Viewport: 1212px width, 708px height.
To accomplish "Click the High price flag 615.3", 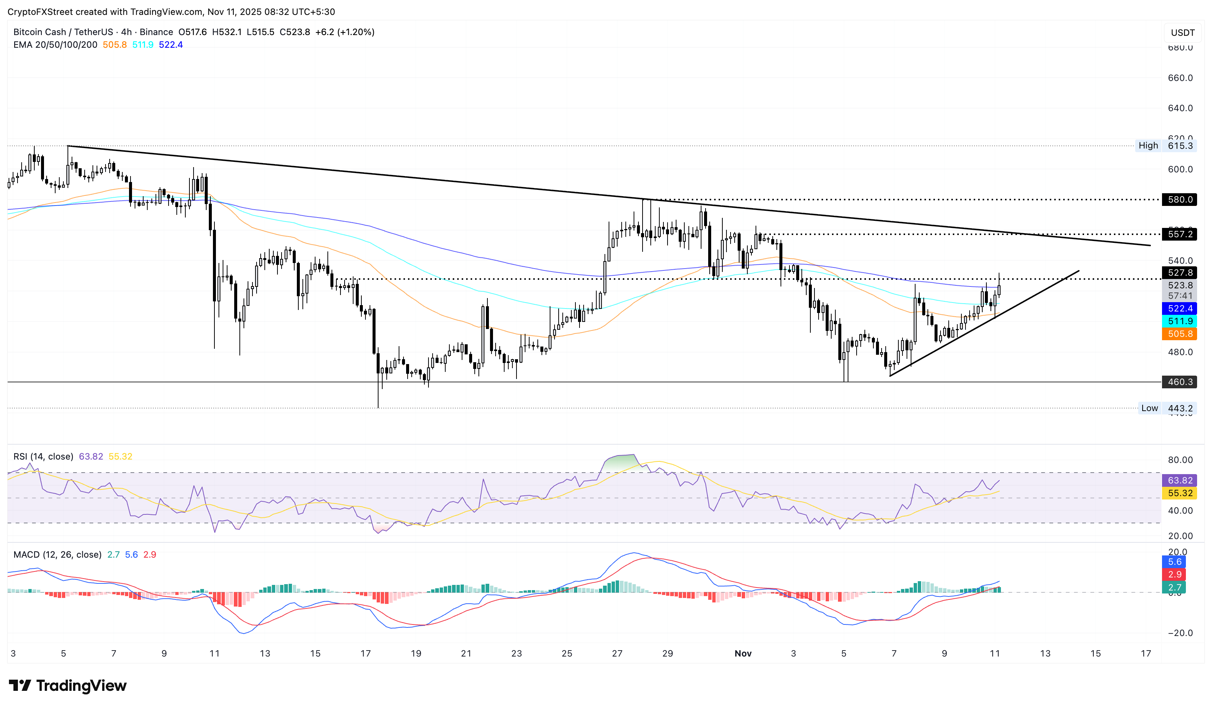I will pos(1179,146).
